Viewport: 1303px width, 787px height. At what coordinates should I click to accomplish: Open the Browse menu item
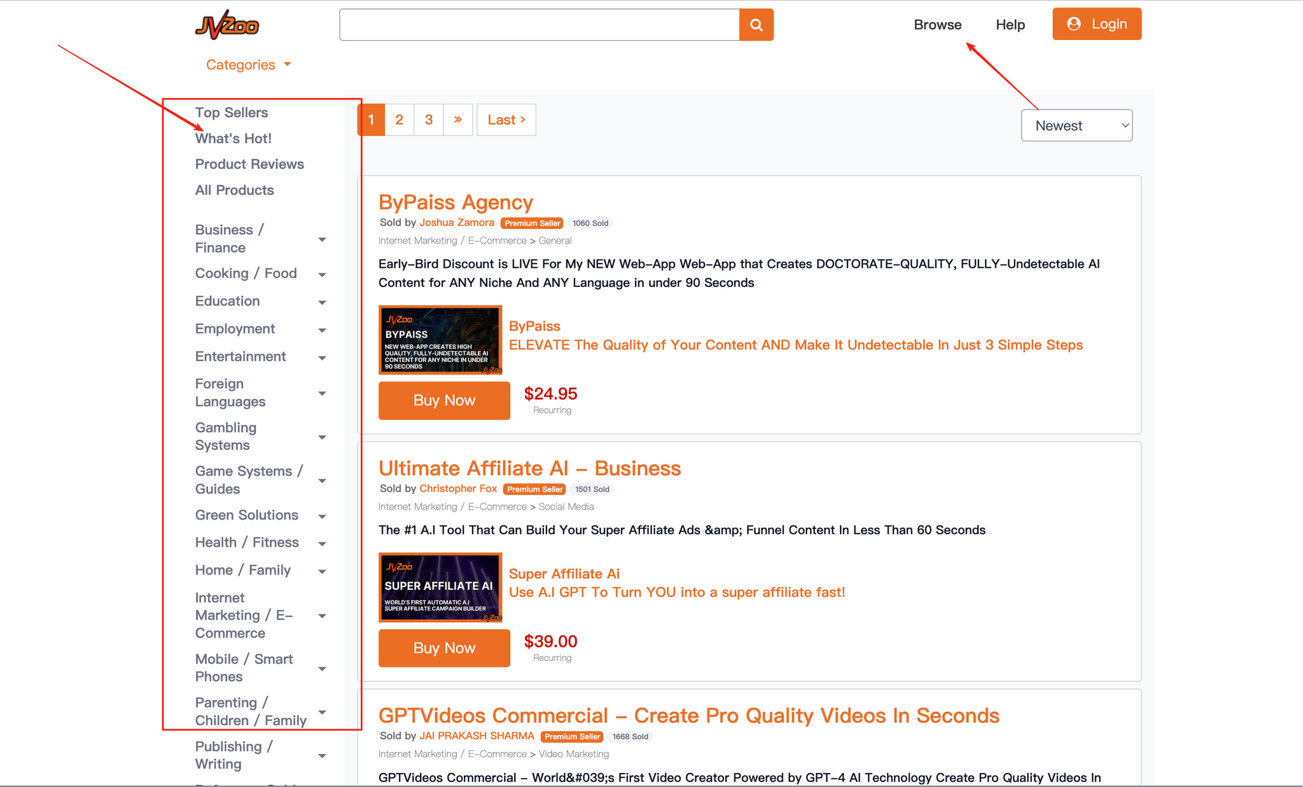937,25
